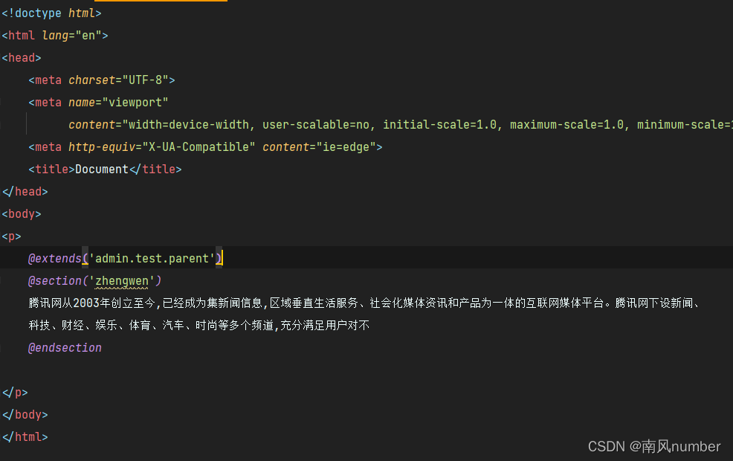Click the @endsection directive
This screenshot has width=733, height=461.
coord(65,348)
